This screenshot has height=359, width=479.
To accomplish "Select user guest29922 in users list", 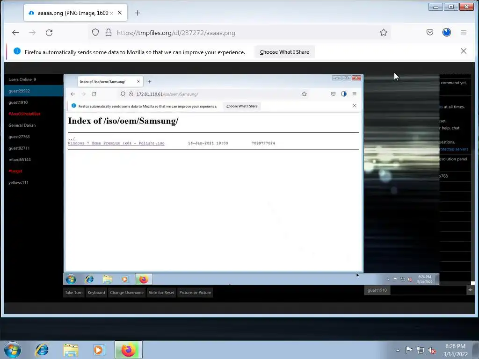I will tap(34, 91).
